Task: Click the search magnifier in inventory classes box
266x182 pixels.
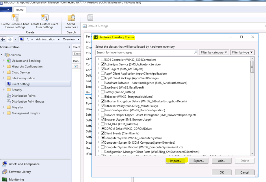Action: [196, 52]
